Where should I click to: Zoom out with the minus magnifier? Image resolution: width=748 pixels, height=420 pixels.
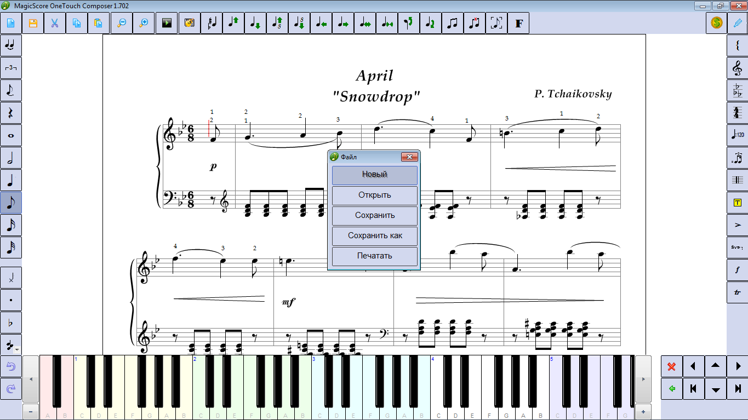(x=122, y=24)
